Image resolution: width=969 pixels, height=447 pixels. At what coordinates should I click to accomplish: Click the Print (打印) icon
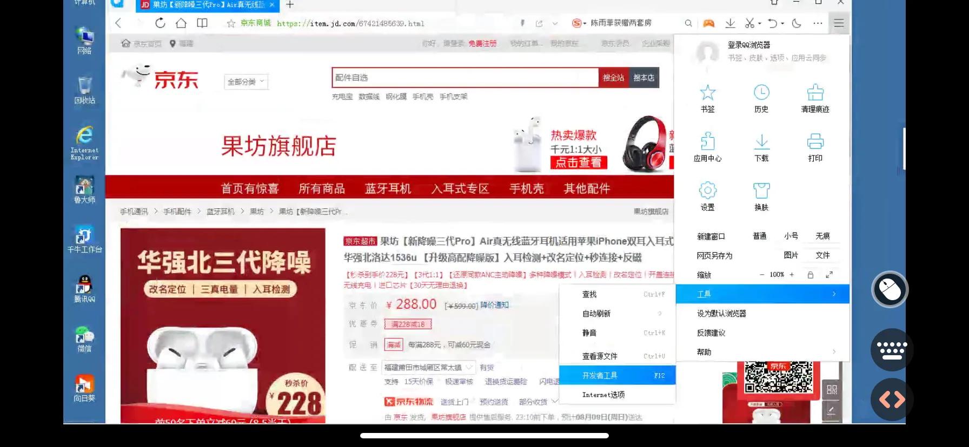pyautogui.click(x=815, y=141)
